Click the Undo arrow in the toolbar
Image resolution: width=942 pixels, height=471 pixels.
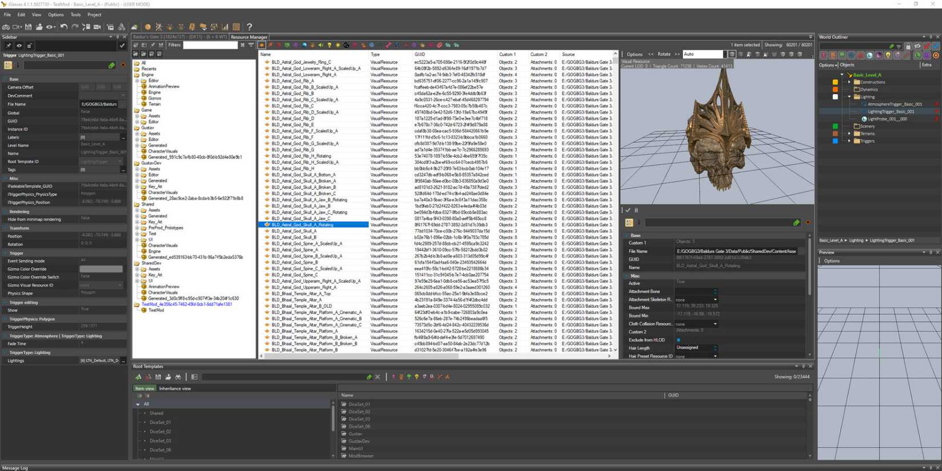coord(64,27)
